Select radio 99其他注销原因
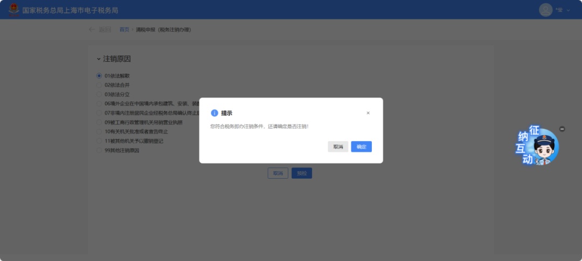Screen dimensions: 582x261 [99, 150]
